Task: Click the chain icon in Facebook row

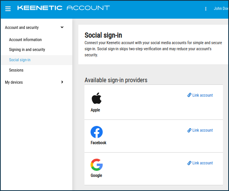Action: 189,130
